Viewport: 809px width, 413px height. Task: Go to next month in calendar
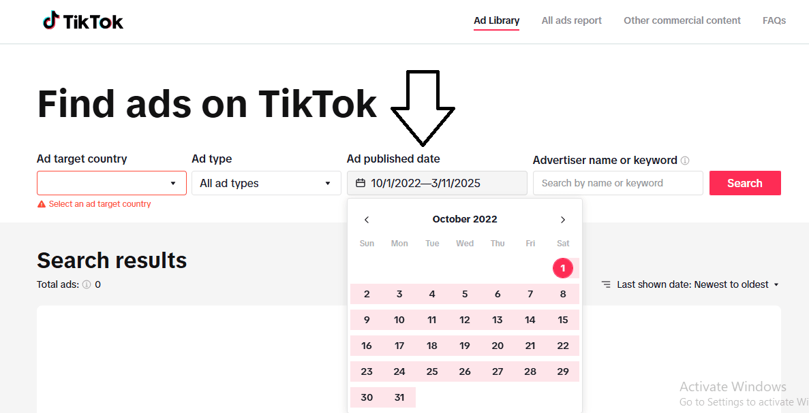coord(563,220)
